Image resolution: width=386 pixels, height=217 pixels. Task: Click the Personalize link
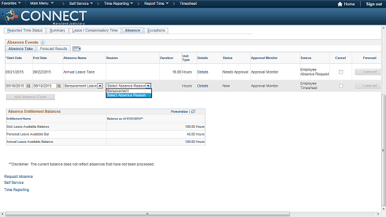pos(179,112)
